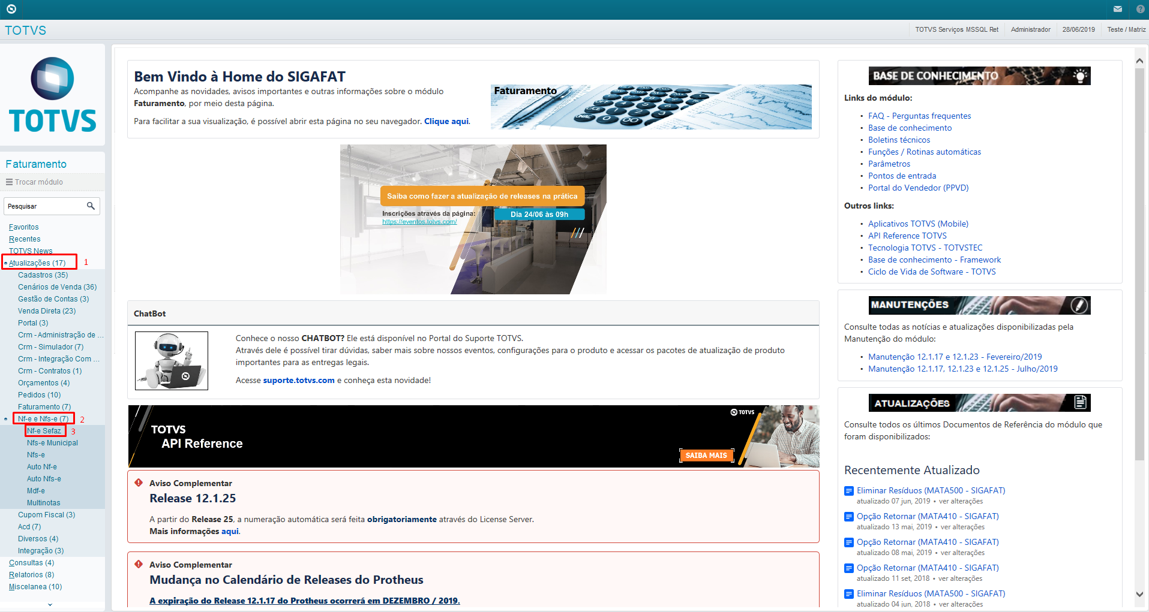The image size is (1149, 612).
Task: Click the chatbot robot image
Action: [x=172, y=361]
